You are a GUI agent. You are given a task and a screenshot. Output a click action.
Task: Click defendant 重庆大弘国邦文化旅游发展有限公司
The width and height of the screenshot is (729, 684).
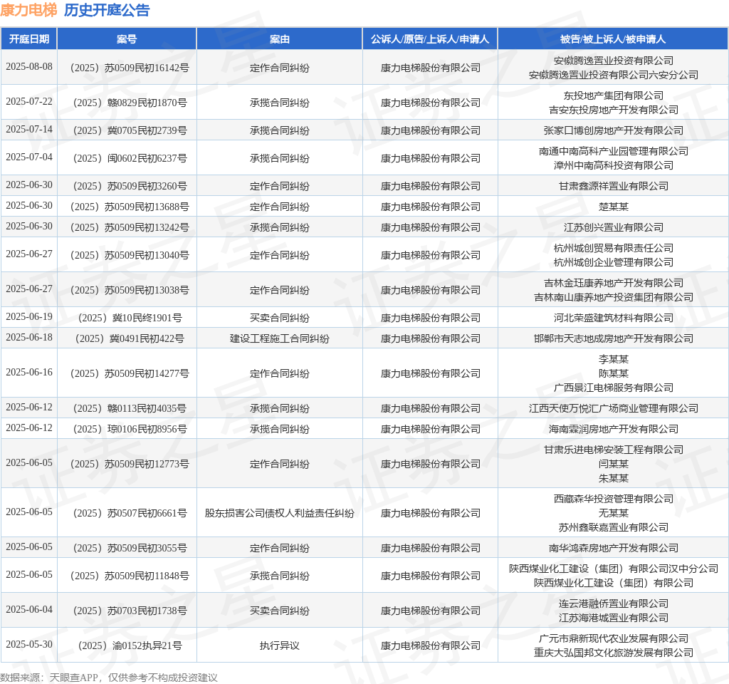613,653
